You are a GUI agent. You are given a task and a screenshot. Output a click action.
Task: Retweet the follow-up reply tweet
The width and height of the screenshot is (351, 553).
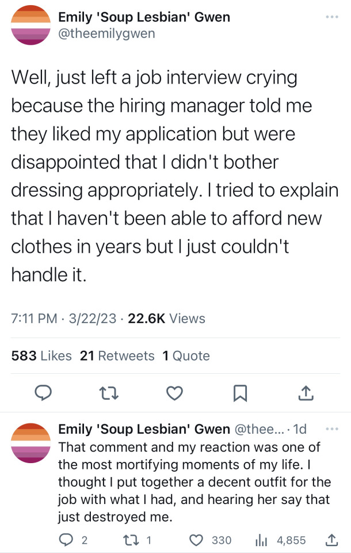point(132,540)
